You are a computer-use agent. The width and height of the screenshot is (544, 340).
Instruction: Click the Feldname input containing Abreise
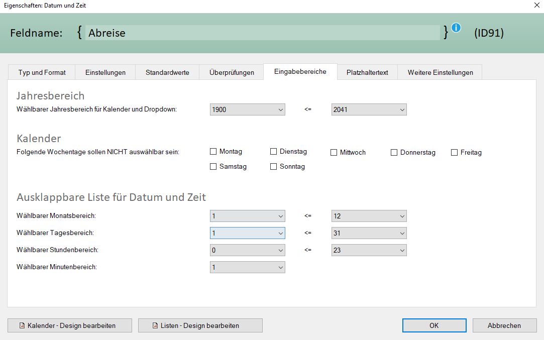[x=262, y=33]
